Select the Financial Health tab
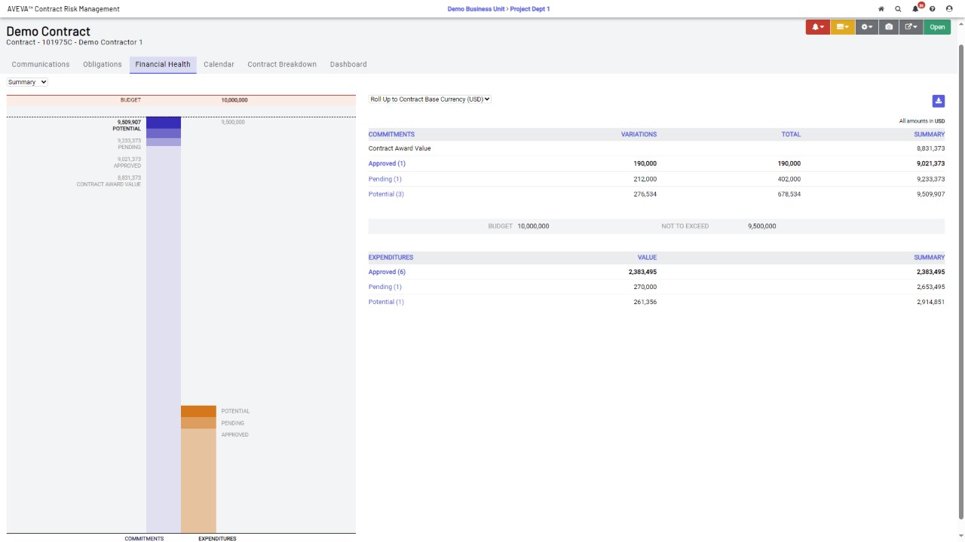Screen dimensions: 965x542 [163, 65]
